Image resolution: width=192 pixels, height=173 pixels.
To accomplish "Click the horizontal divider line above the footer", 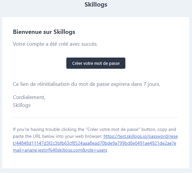I will (x=96, y=117).
